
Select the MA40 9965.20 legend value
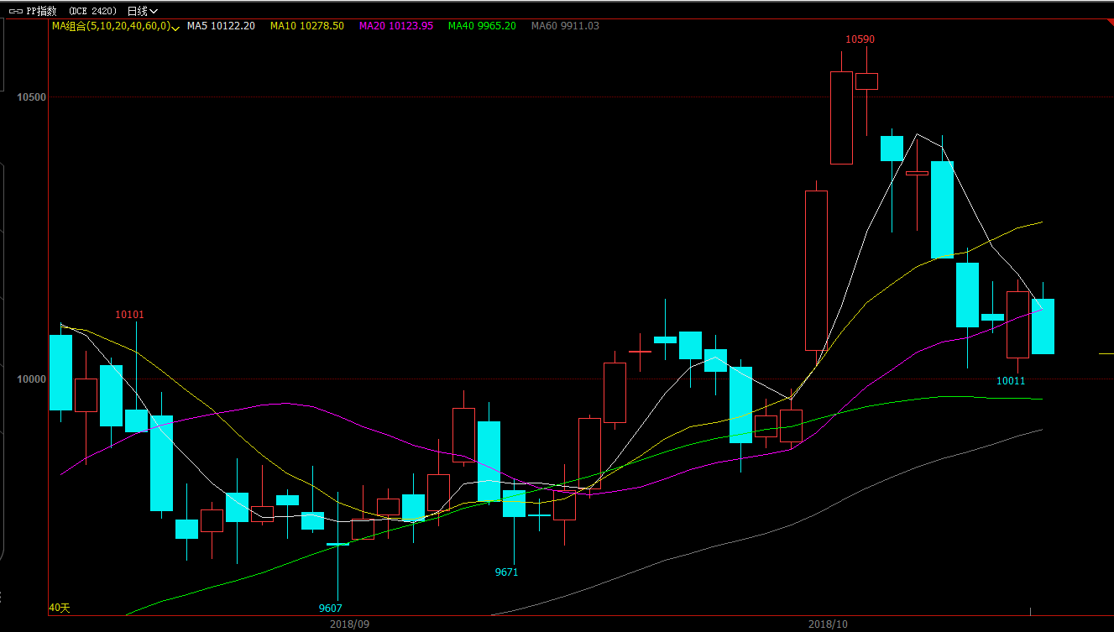click(x=482, y=26)
